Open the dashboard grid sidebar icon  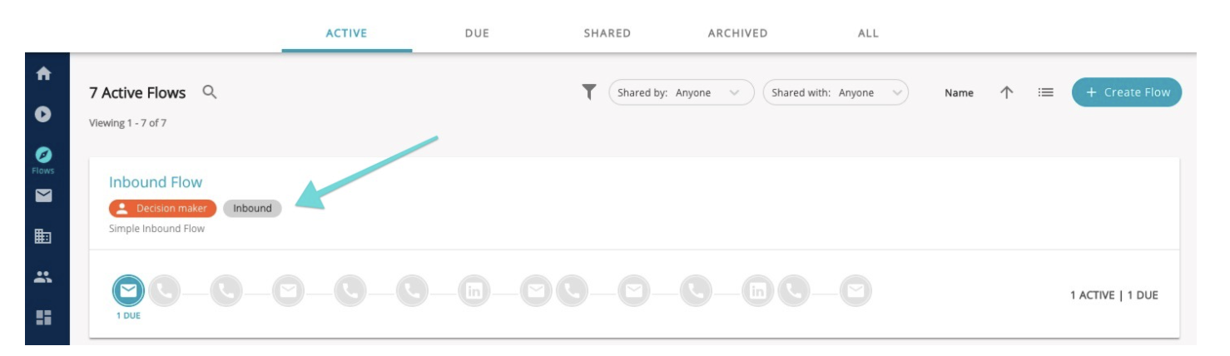click(x=44, y=318)
